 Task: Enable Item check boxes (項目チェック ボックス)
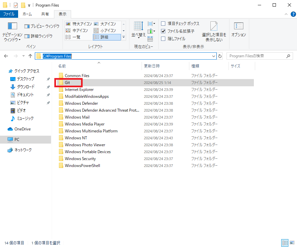(x=163, y=24)
